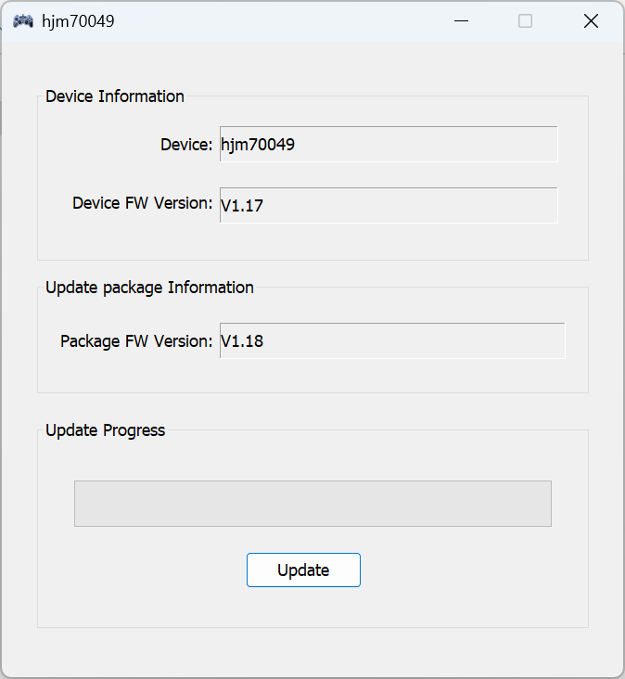Click the "Package FW Version:" label

136,341
